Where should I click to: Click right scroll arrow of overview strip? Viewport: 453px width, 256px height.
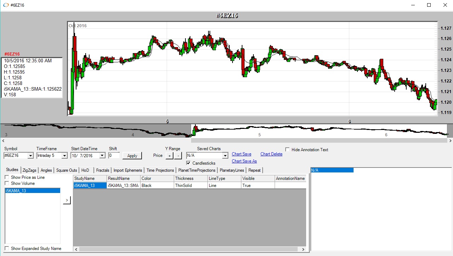[x=450, y=141]
